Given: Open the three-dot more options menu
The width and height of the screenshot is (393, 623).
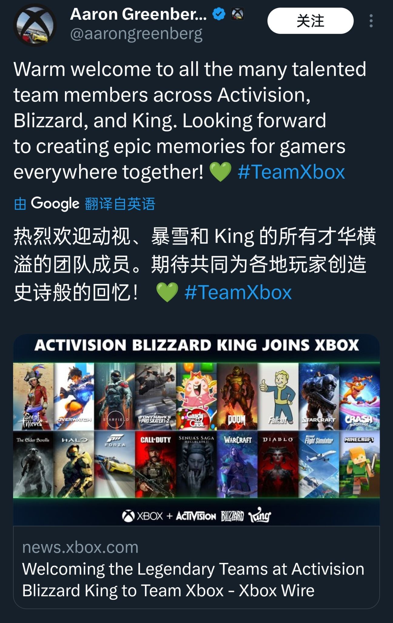Looking at the screenshot, I should 371,21.
